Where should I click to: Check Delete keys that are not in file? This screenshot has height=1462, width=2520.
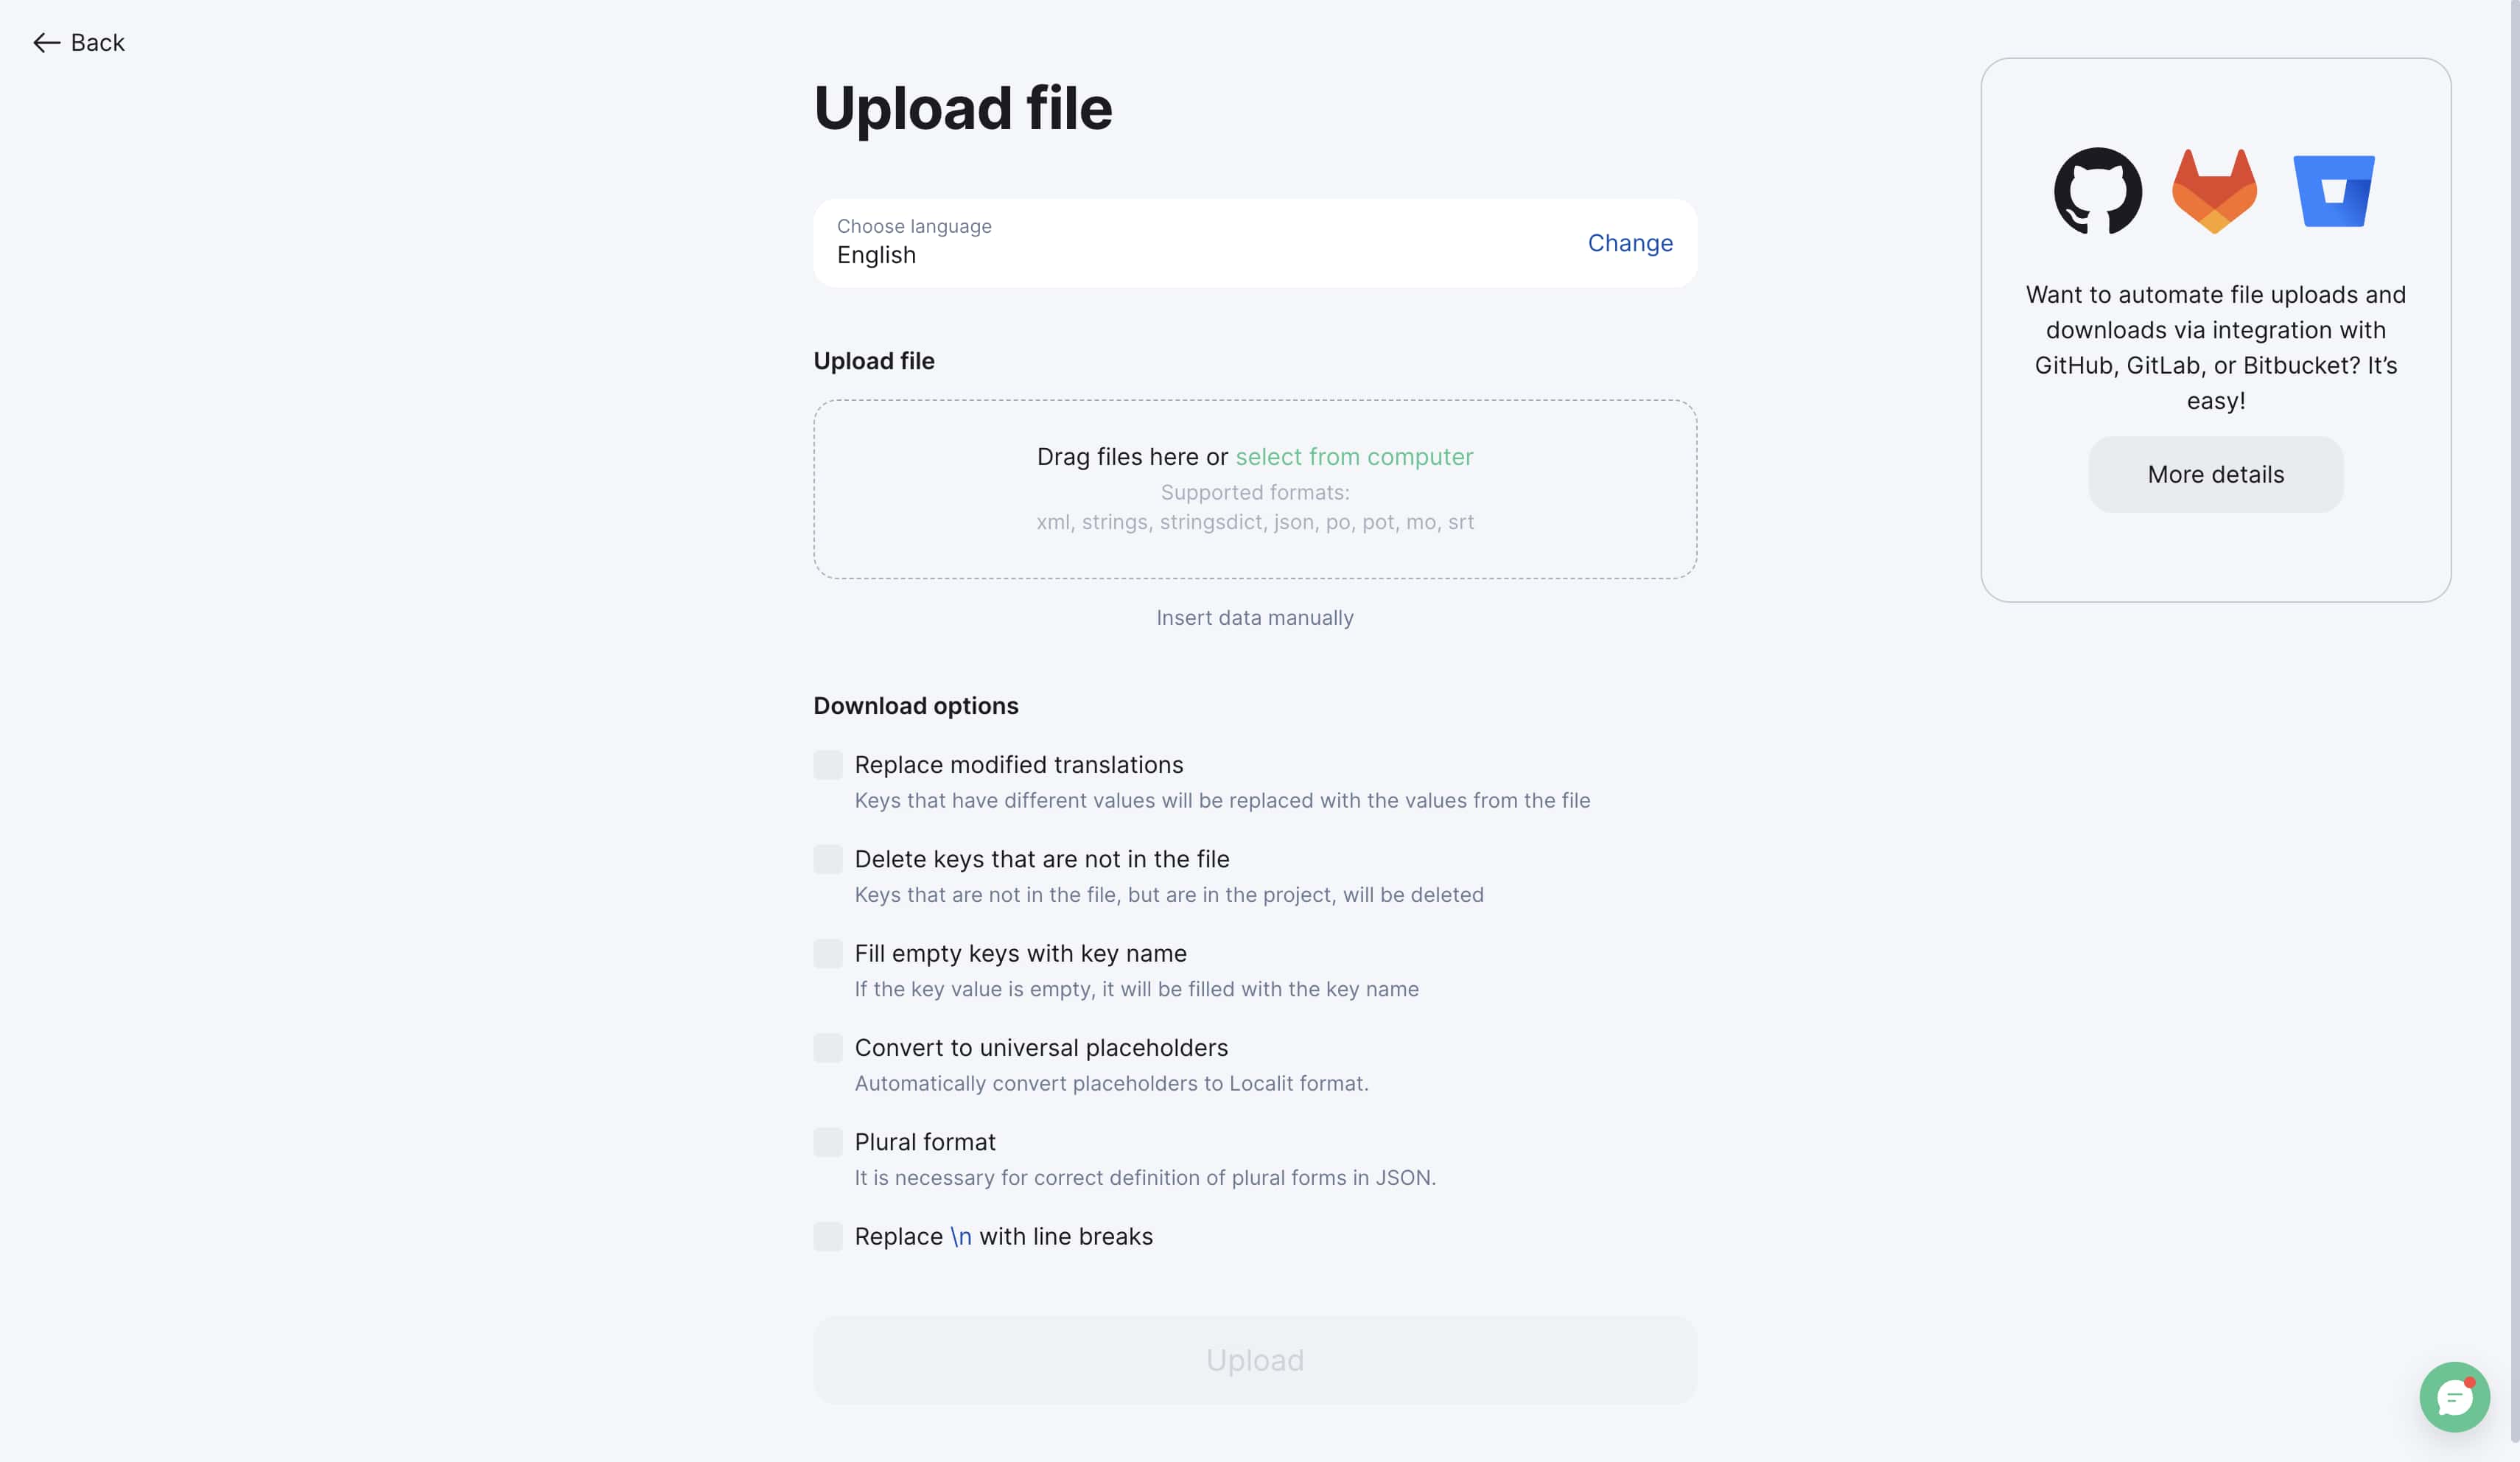point(827,859)
